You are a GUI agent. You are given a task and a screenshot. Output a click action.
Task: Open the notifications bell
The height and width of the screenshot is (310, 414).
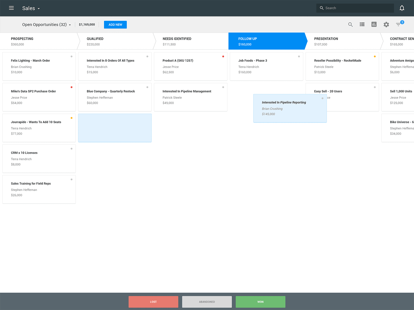point(402,8)
